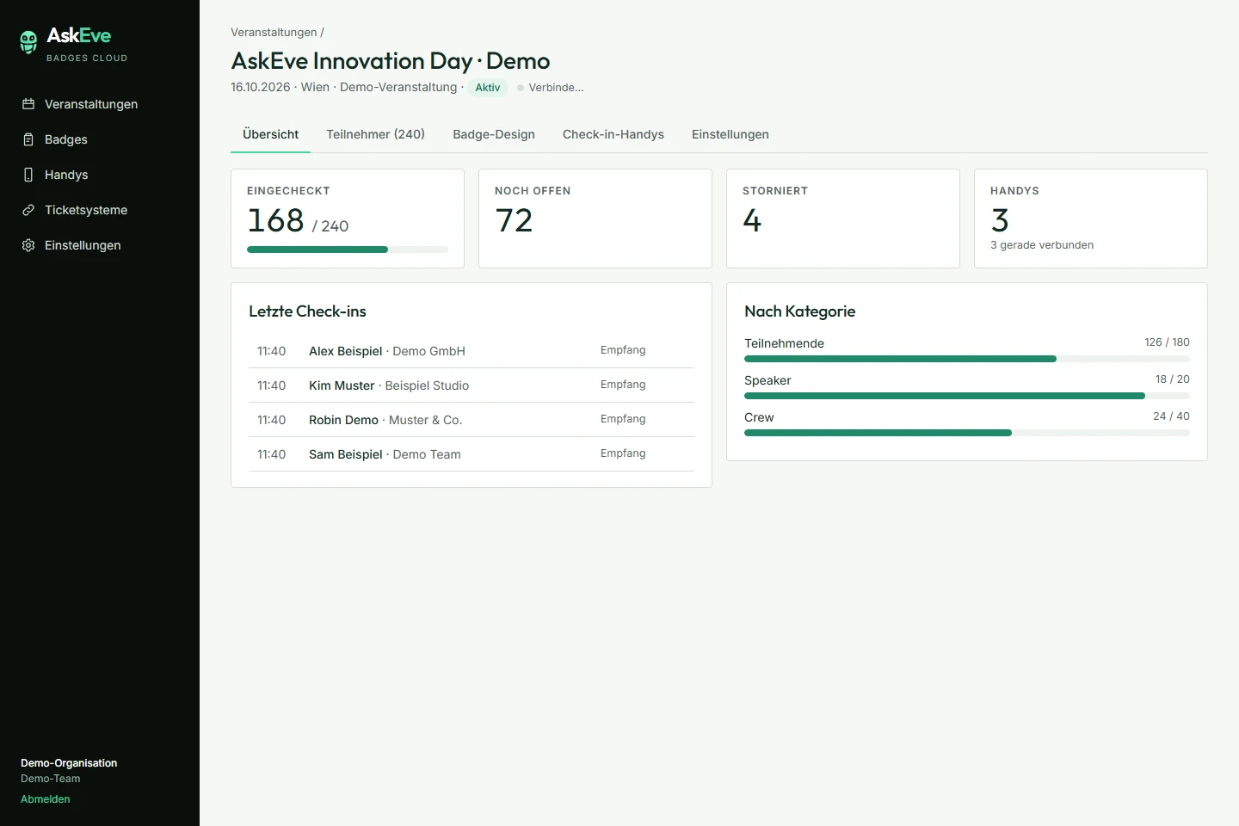The image size is (1239, 826).
Task: Click the badge icon beside Badges
Action: 28,139
